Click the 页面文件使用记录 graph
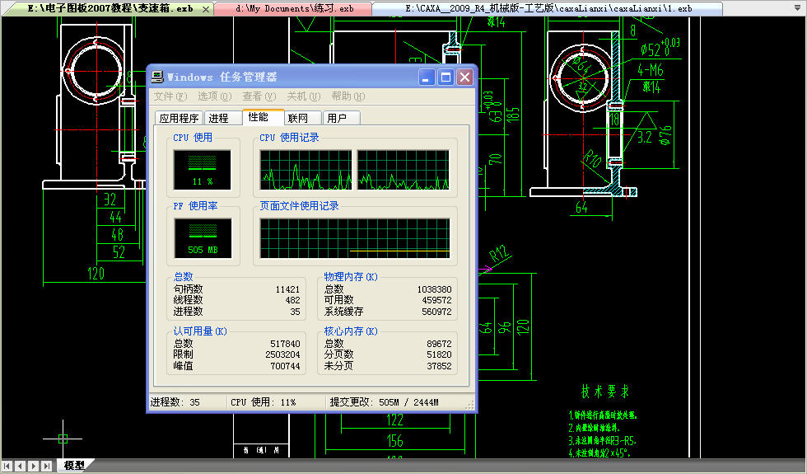807x474 pixels. click(355, 238)
